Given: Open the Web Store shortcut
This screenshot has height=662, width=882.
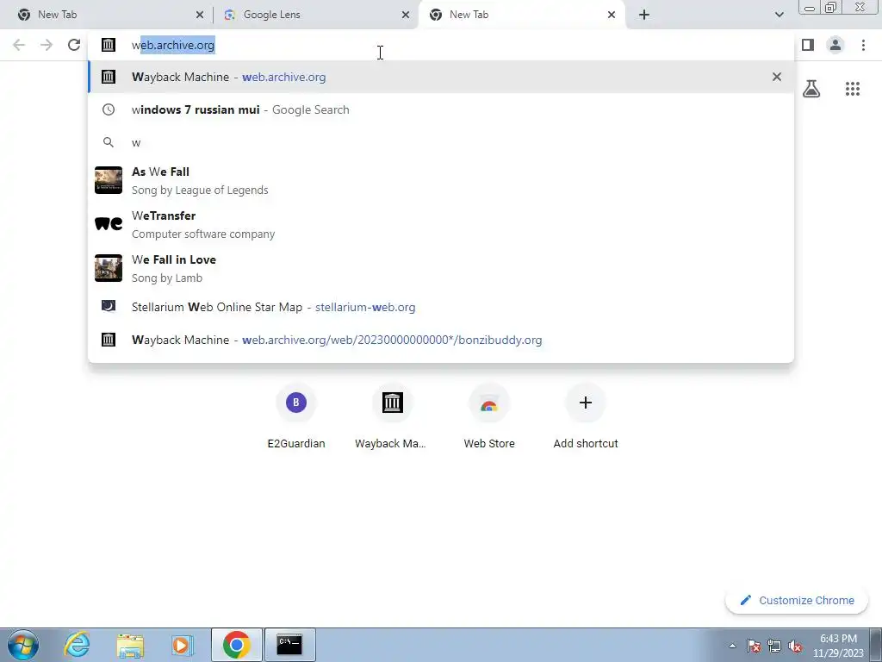Looking at the screenshot, I should 489,416.
